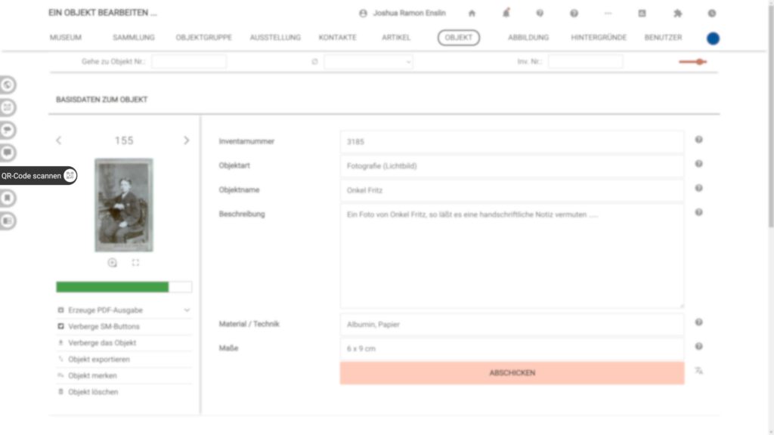Open the three-dots more menu
Viewport: 774px width, 435px height.
[608, 14]
